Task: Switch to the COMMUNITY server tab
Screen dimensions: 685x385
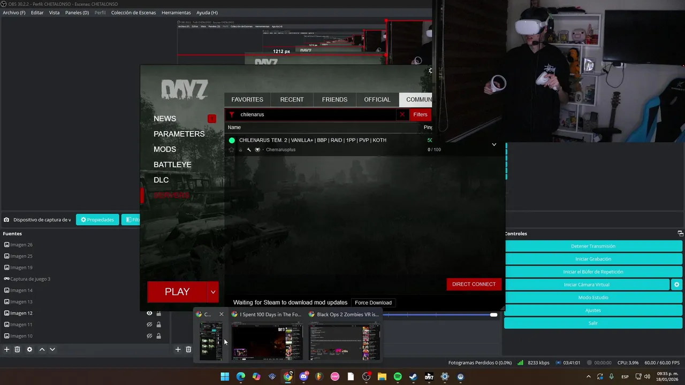Action: pos(416,99)
